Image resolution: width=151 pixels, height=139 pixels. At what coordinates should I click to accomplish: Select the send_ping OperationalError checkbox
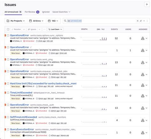click(8, 59)
